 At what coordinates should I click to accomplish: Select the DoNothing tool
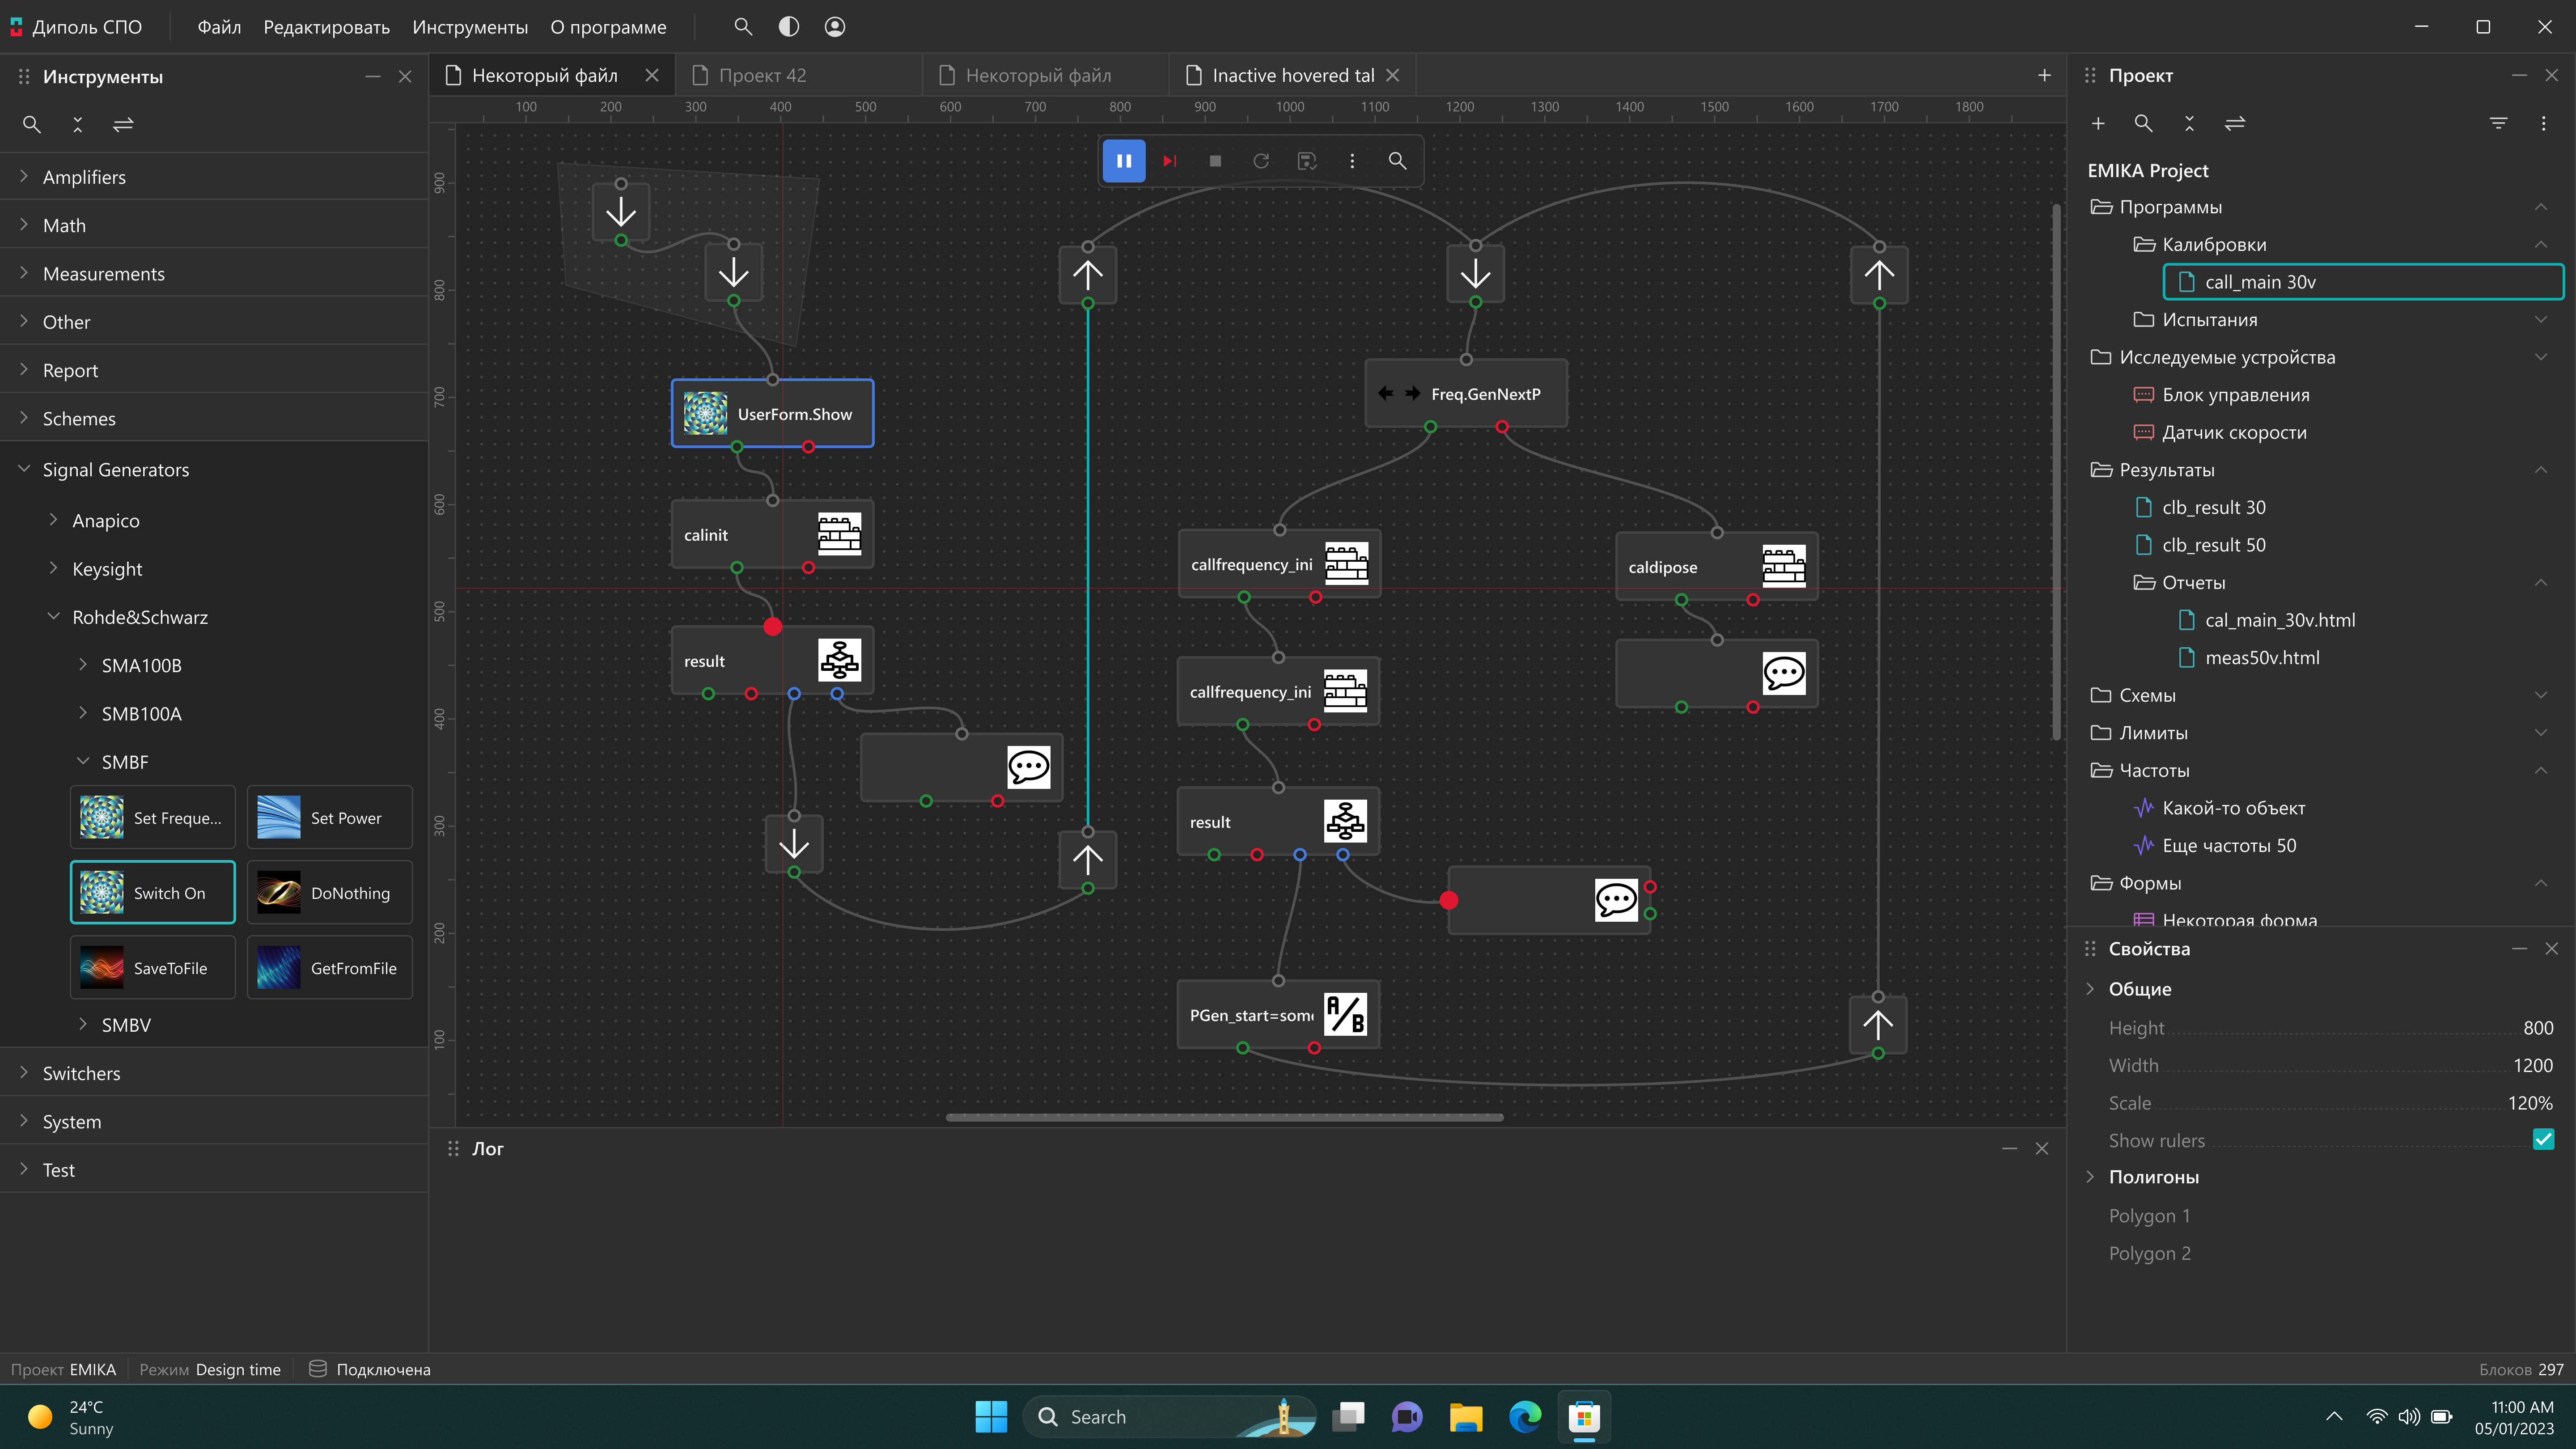(x=330, y=893)
